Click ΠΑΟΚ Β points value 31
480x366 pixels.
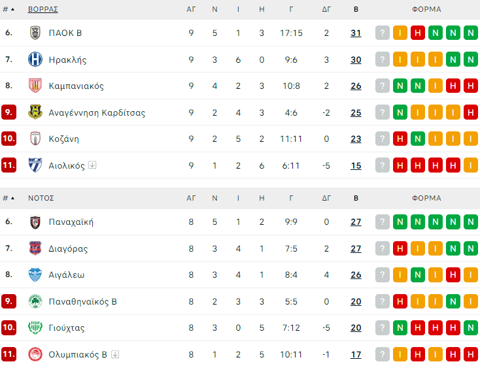pyautogui.click(x=356, y=33)
